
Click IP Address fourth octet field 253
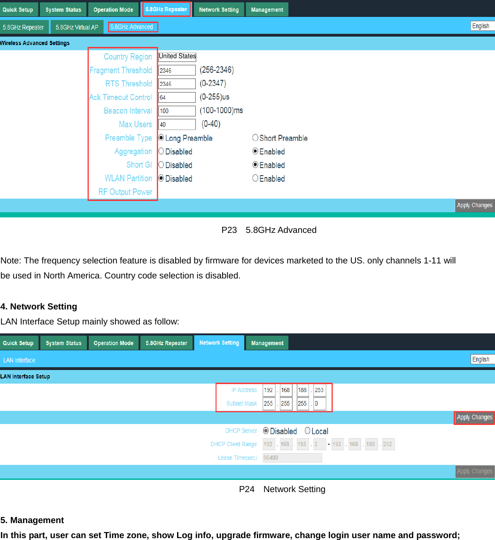click(320, 390)
